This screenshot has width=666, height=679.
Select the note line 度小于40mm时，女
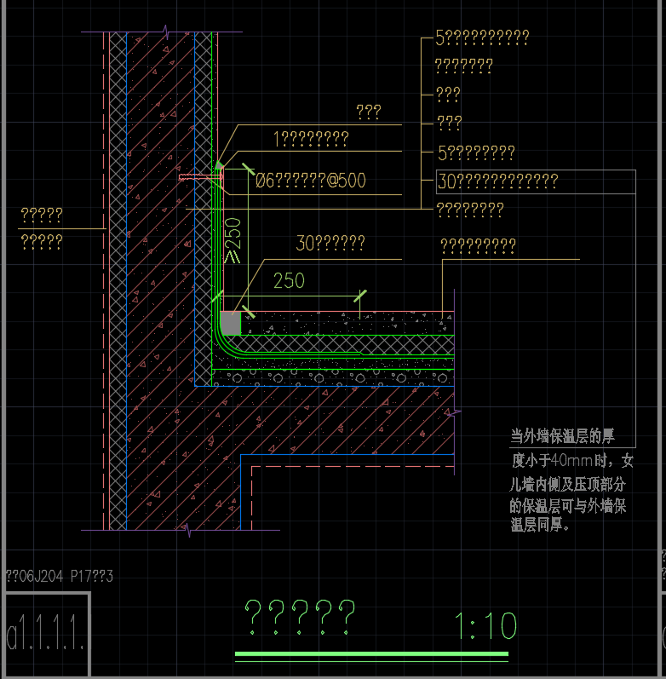pos(572,460)
